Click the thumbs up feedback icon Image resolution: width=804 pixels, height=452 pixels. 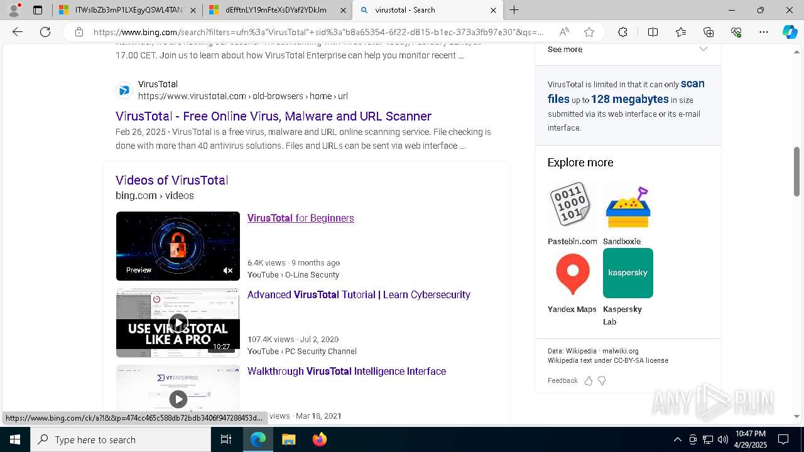click(x=589, y=380)
